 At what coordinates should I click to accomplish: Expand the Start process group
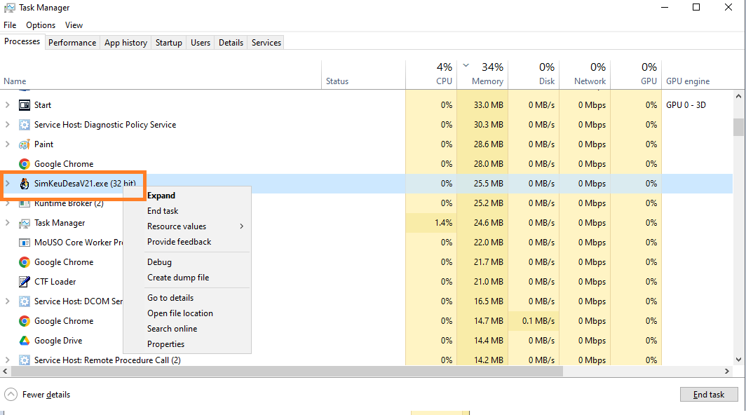pos(8,105)
